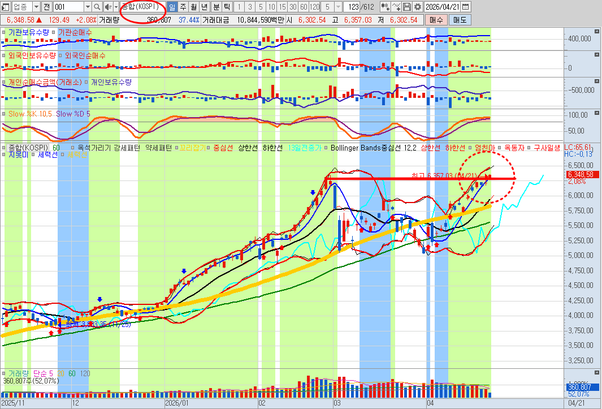Image resolution: width=602 pixels, height=409 pixels.
Task: Click the add candle indicator icon
Action: point(385,7)
